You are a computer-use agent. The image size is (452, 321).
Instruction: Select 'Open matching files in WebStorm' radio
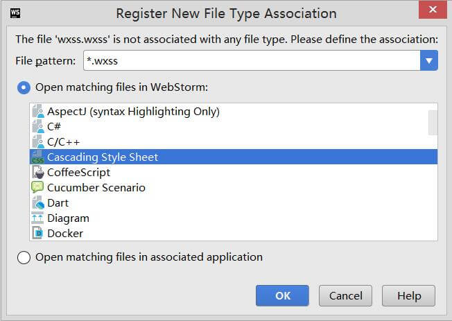click(24, 87)
